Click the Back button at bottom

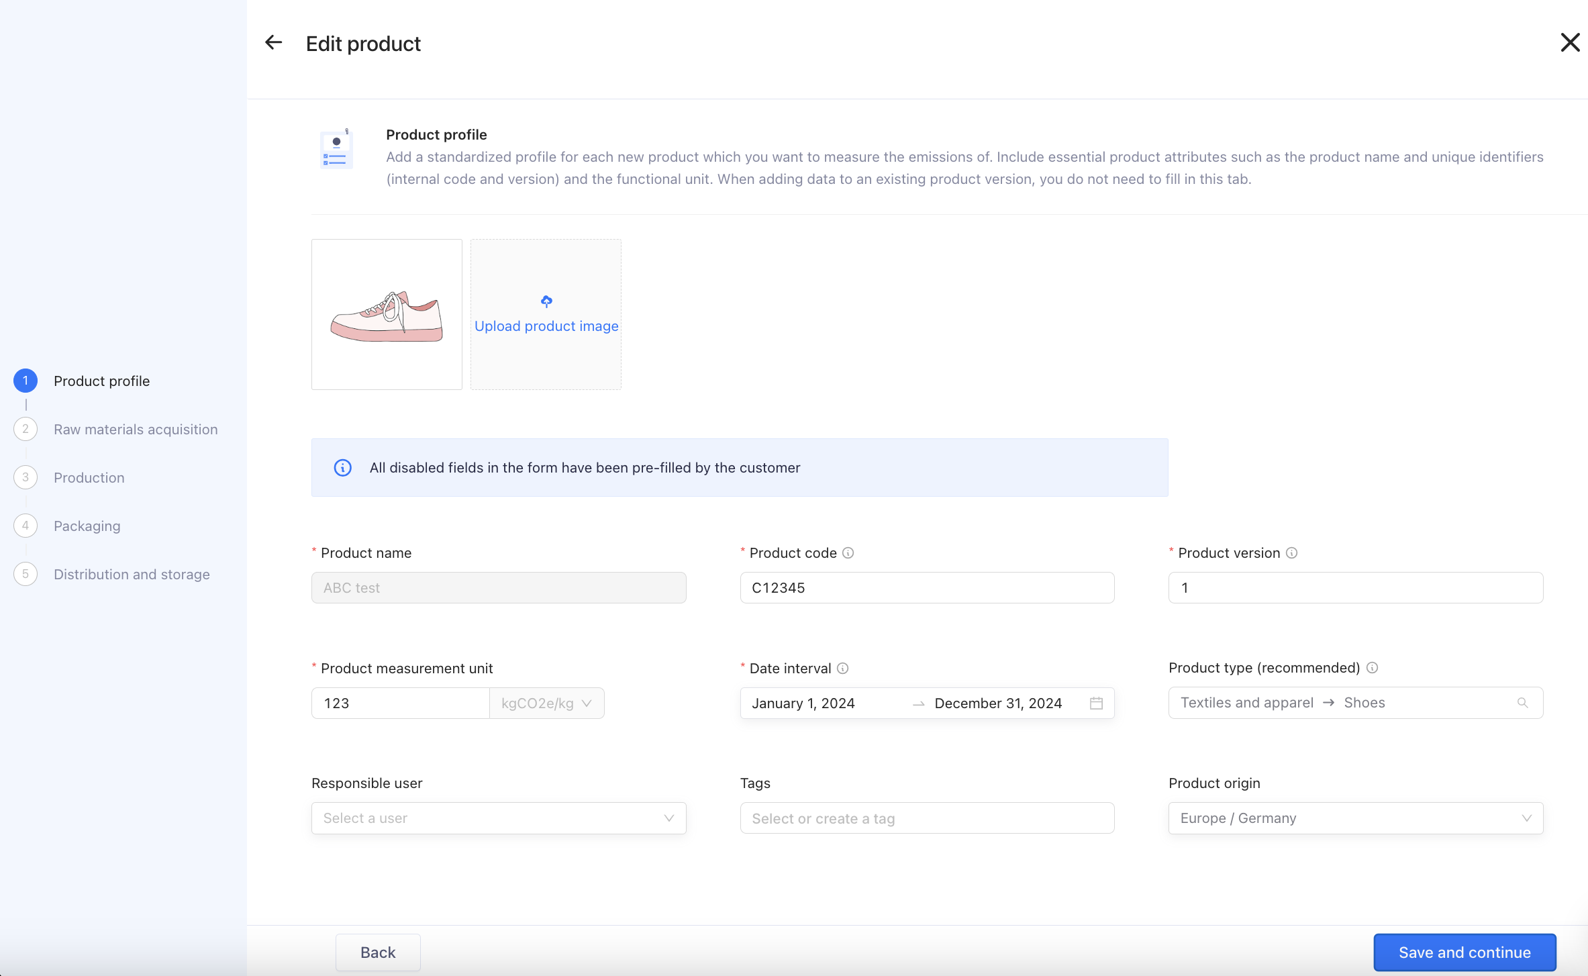click(378, 953)
